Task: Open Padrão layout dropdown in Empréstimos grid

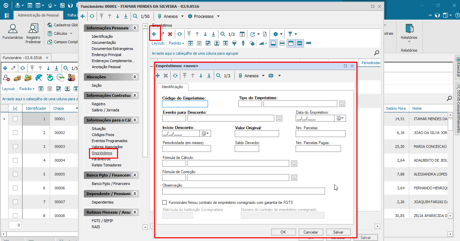Action: (x=176, y=43)
